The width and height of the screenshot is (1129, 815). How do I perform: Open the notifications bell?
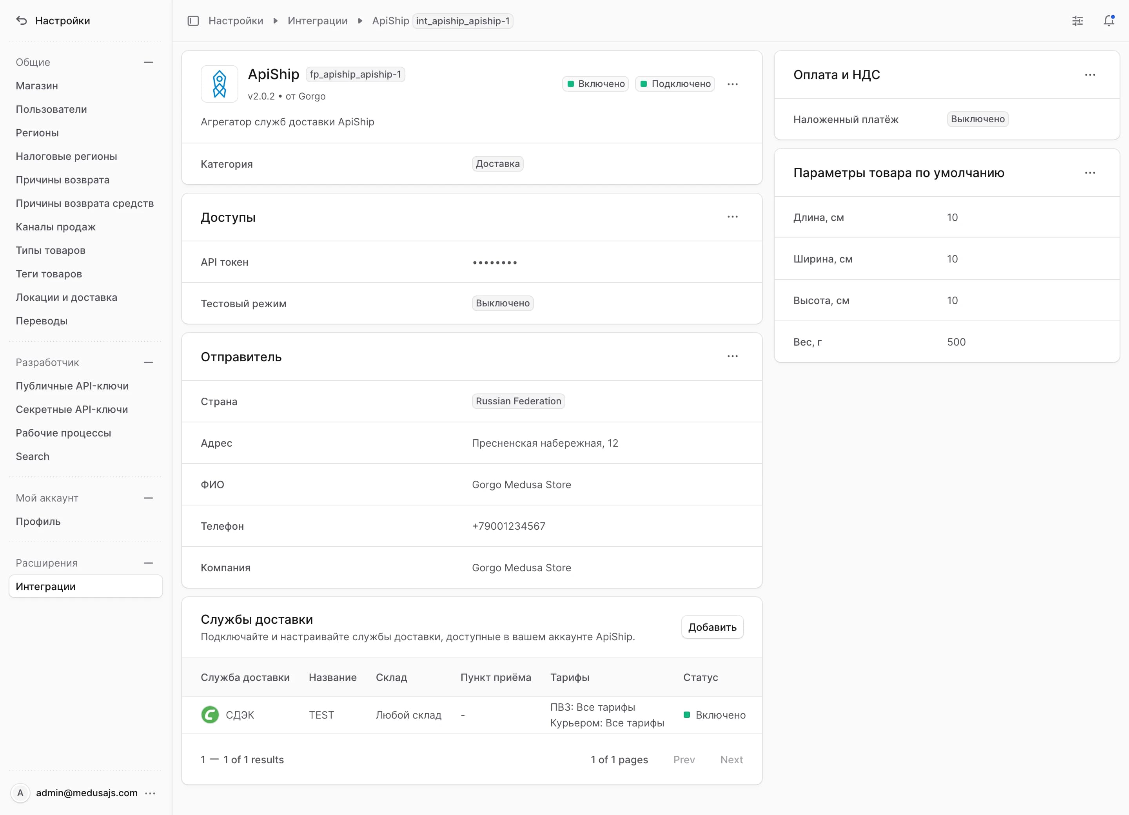coord(1109,20)
